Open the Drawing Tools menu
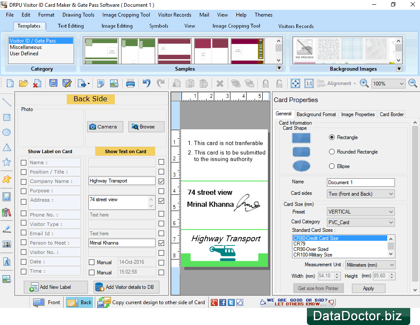 tap(78, 15)
